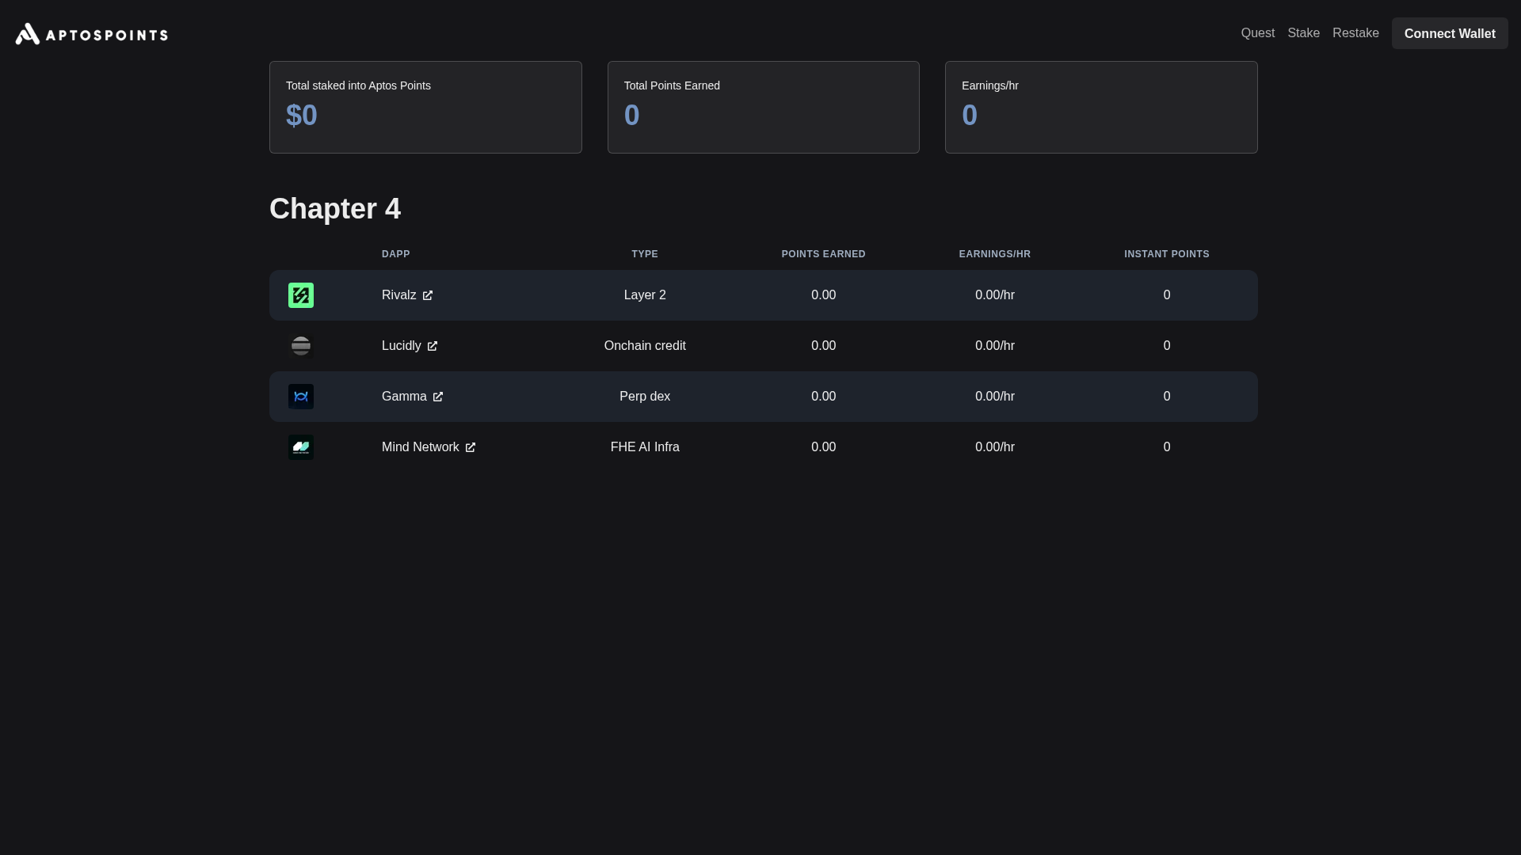Select the Perp dex type cell

pyautogui.click(x=645, y=397)
